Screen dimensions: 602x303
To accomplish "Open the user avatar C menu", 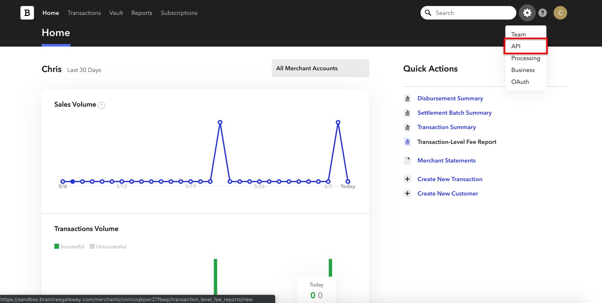I will (560, 13).
